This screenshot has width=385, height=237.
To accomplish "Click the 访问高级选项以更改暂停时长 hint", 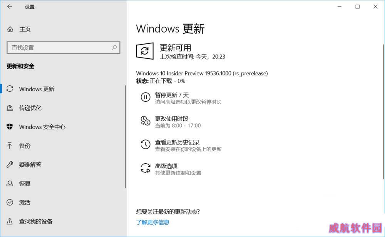I will pyautogui.click(x=188, y=102).
